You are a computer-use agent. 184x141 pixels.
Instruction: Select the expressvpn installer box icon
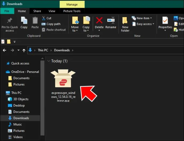point(63,78)
